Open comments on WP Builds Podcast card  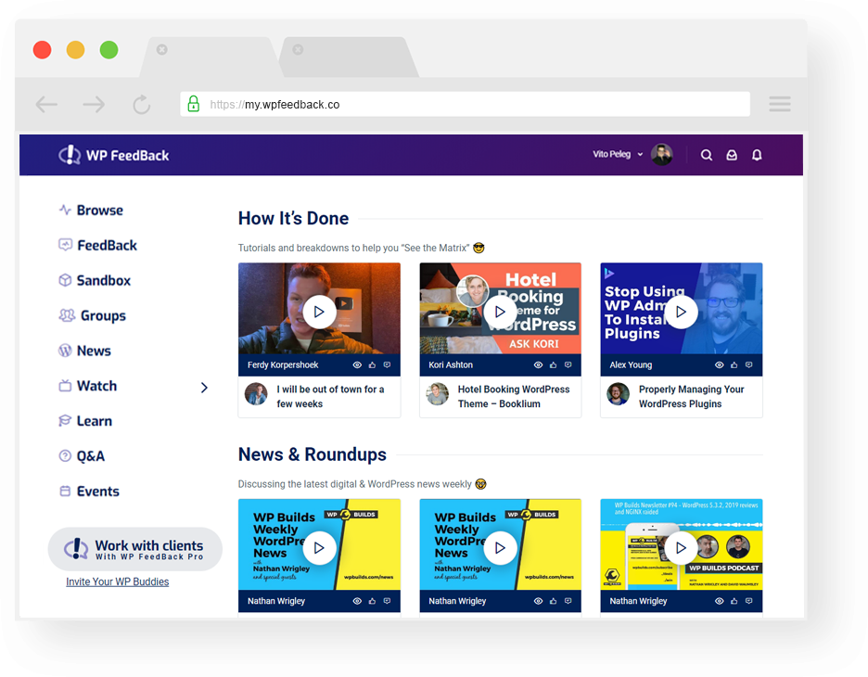click(x=749, y=601)
